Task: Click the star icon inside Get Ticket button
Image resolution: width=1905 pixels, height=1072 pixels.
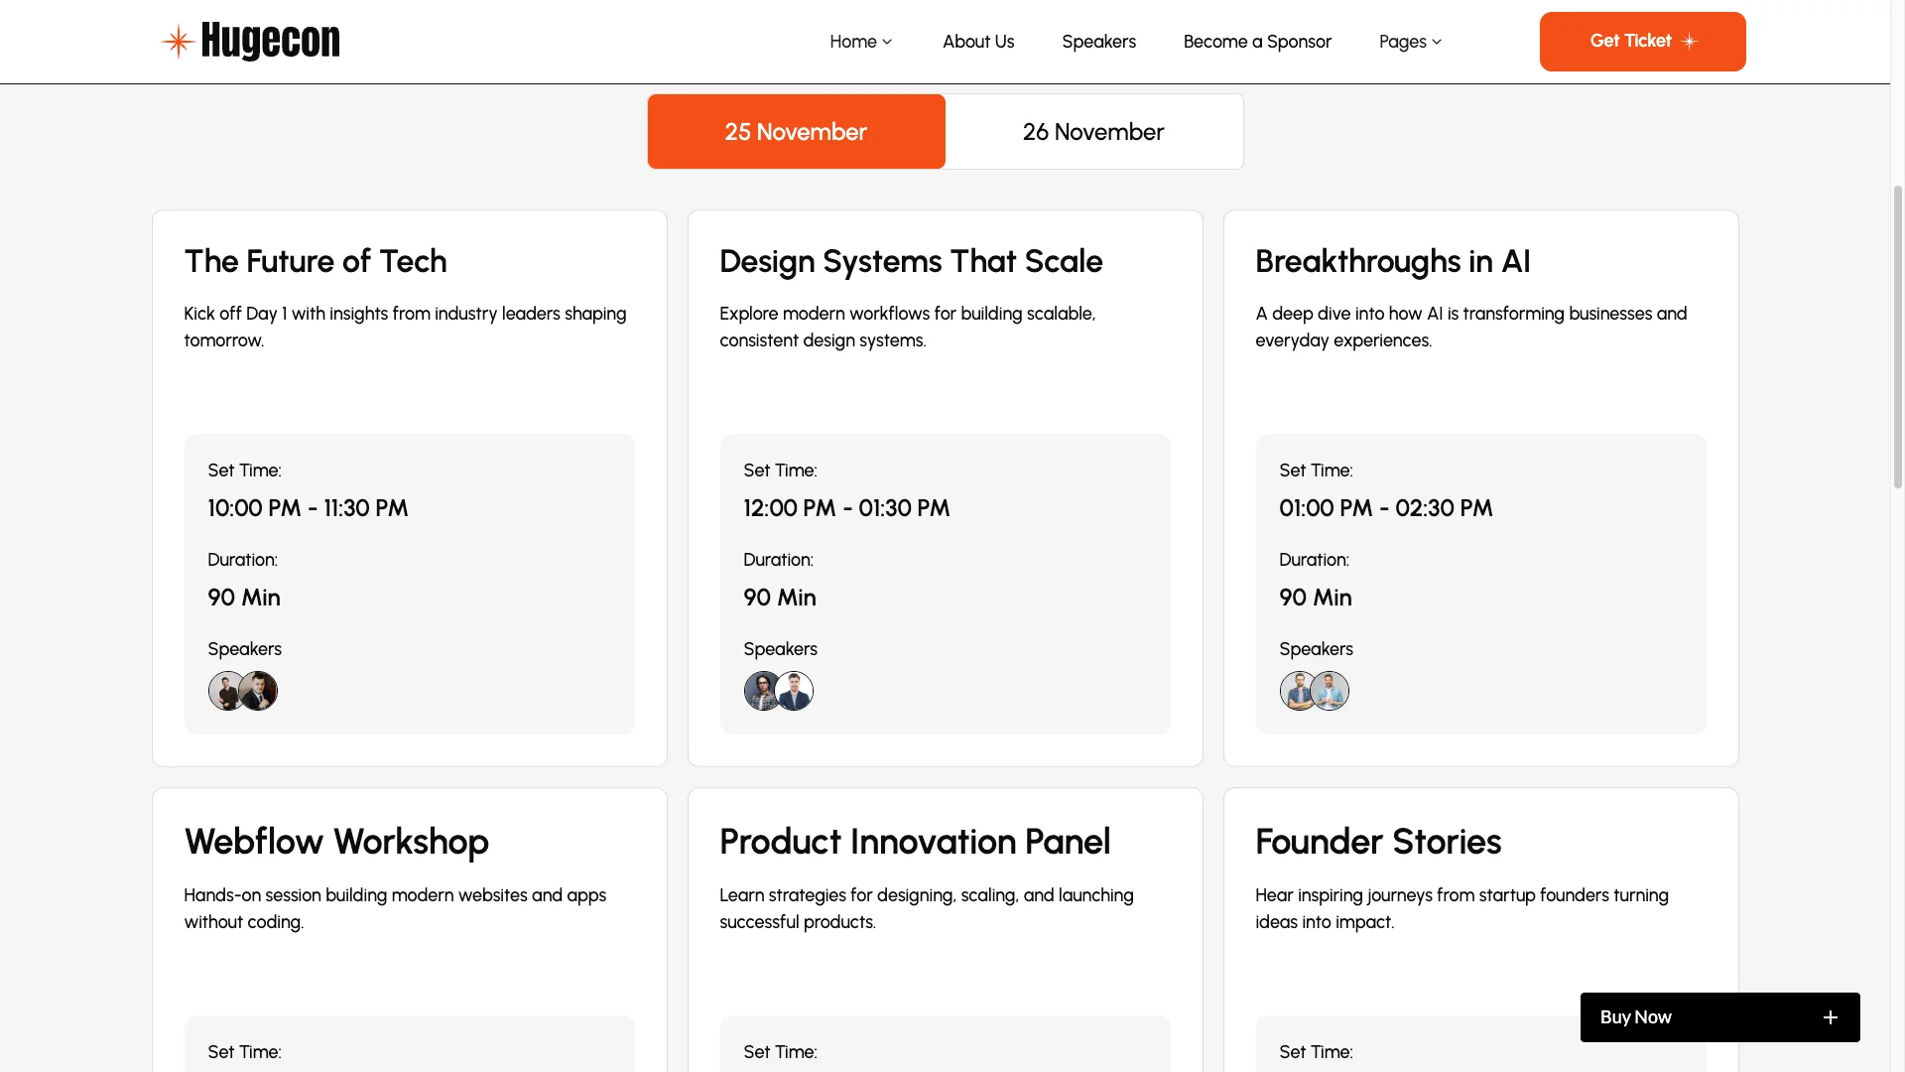Action: [1690, 41]
